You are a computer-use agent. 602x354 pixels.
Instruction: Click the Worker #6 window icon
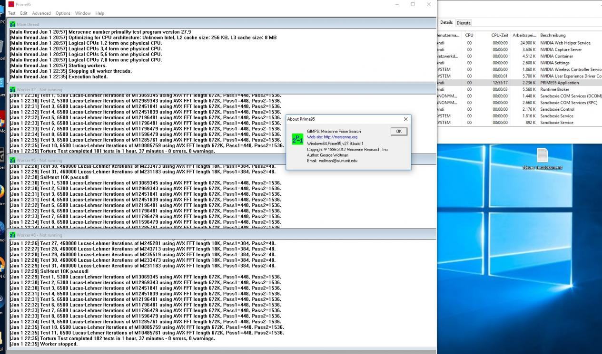[12, 160]
